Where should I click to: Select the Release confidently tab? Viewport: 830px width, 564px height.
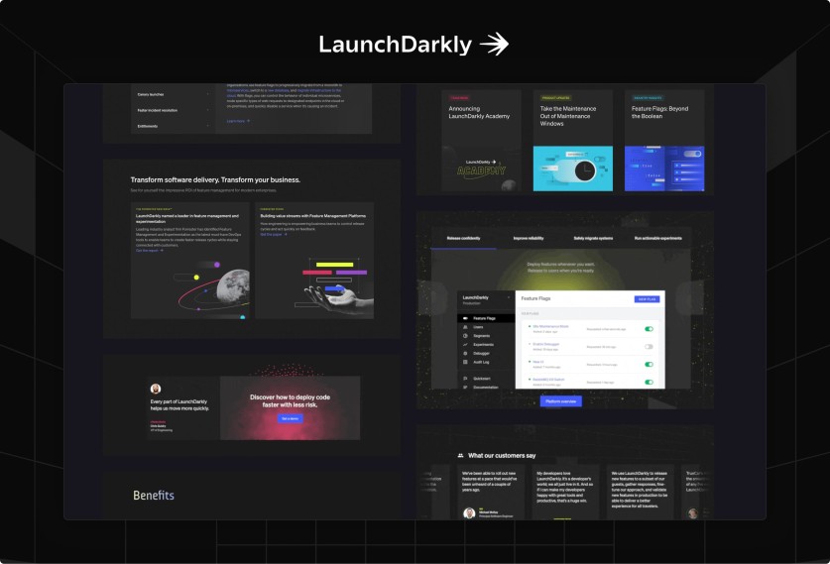(464, 238)
